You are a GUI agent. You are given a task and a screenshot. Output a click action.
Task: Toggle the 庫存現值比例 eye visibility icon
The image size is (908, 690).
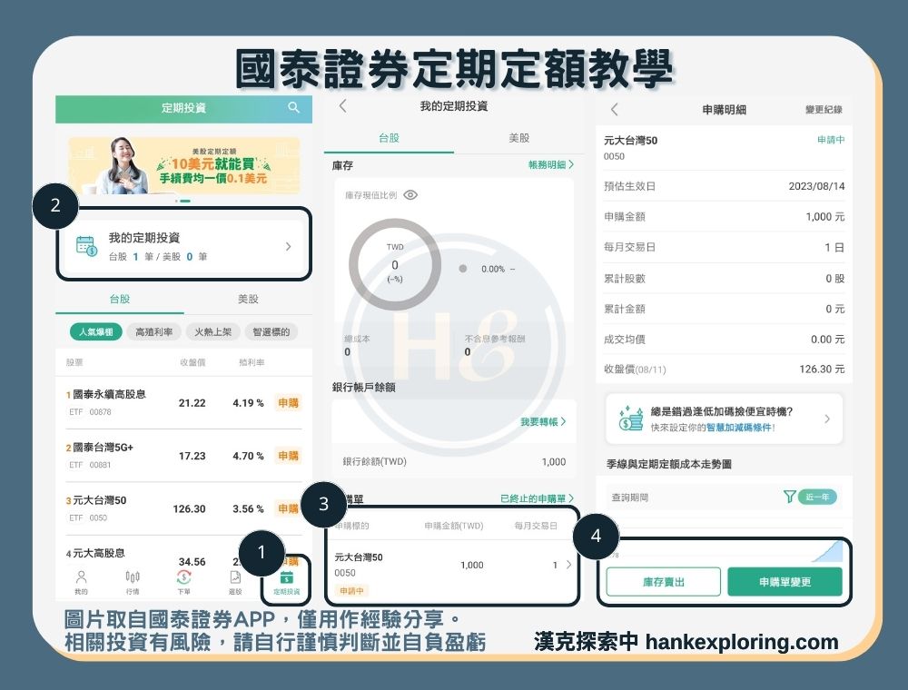[410, 195]
